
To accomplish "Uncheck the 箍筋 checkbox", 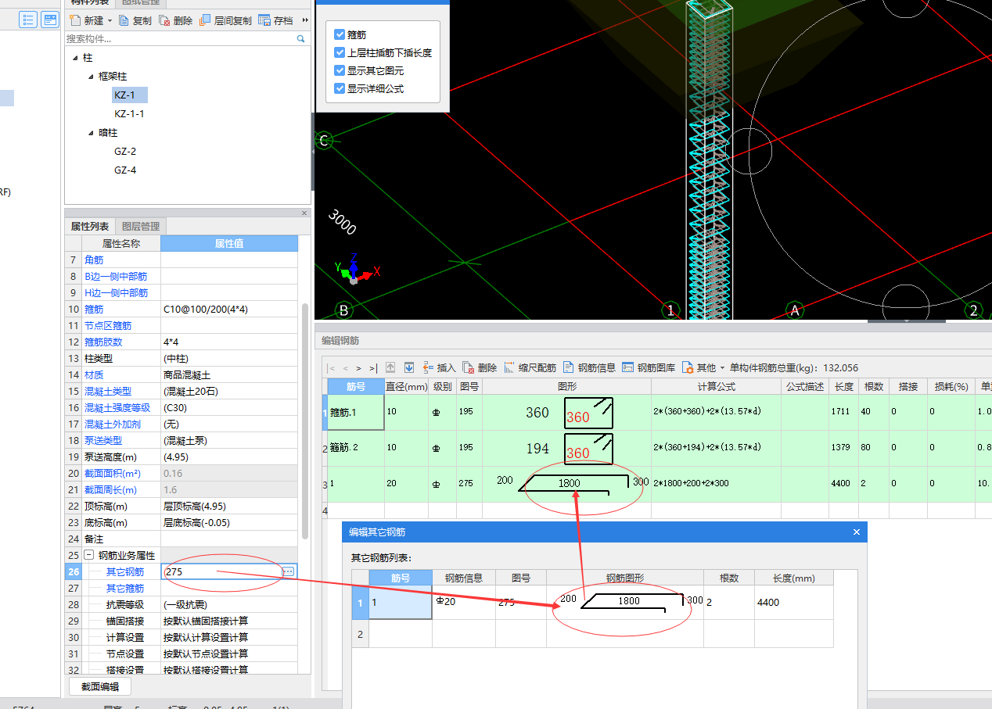I will (x=340, y=34).
